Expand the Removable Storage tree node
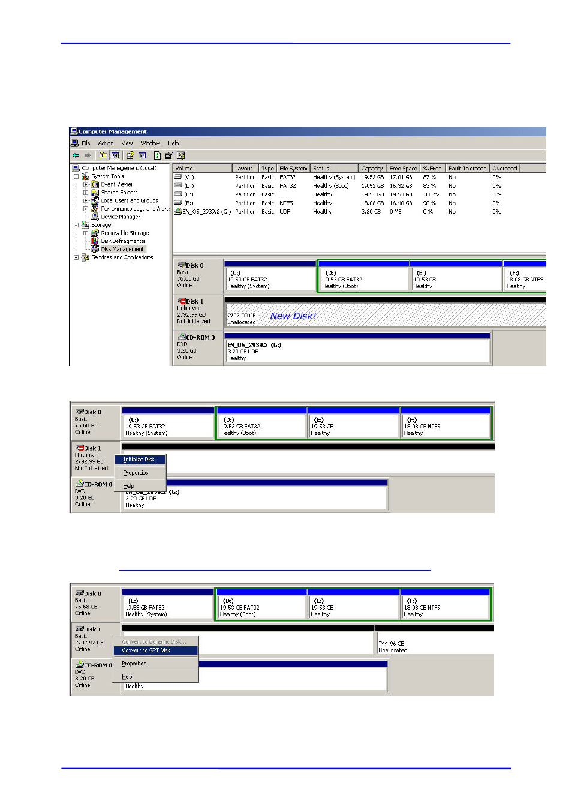572x810 pixels. 86,233
